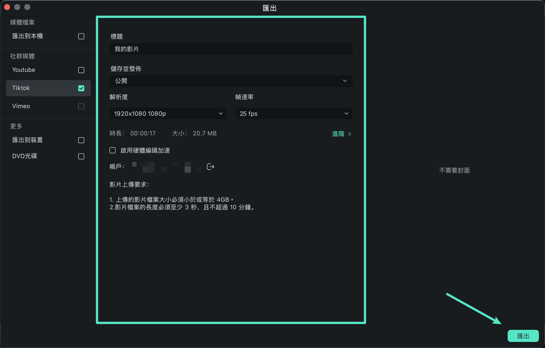Expand the 進階 advanced settings
Image resolution: width=545 pixels, height=348 pixels.
pos(342,134)
